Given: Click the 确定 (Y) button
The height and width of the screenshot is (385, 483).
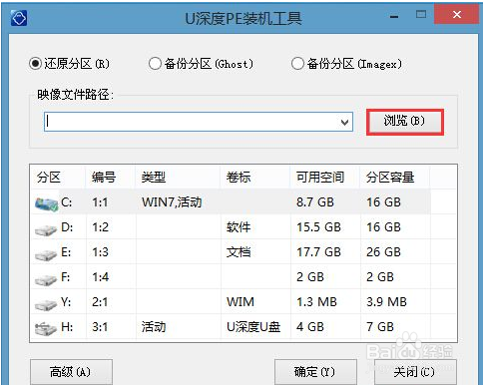Looking at the screenshot, I should point(315,372).
